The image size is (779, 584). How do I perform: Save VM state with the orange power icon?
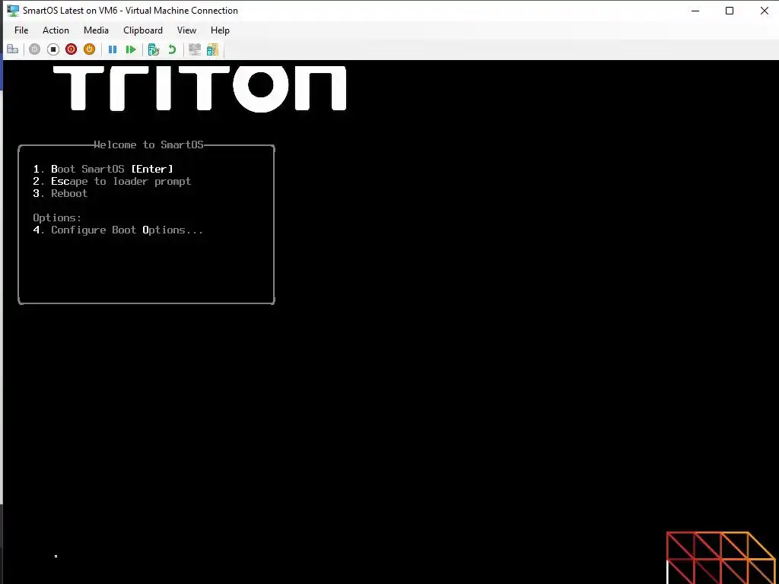(x=90, y=49)
